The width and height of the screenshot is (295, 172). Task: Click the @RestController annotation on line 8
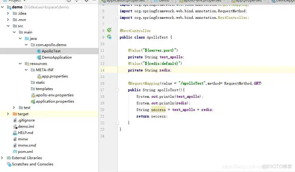135,31
